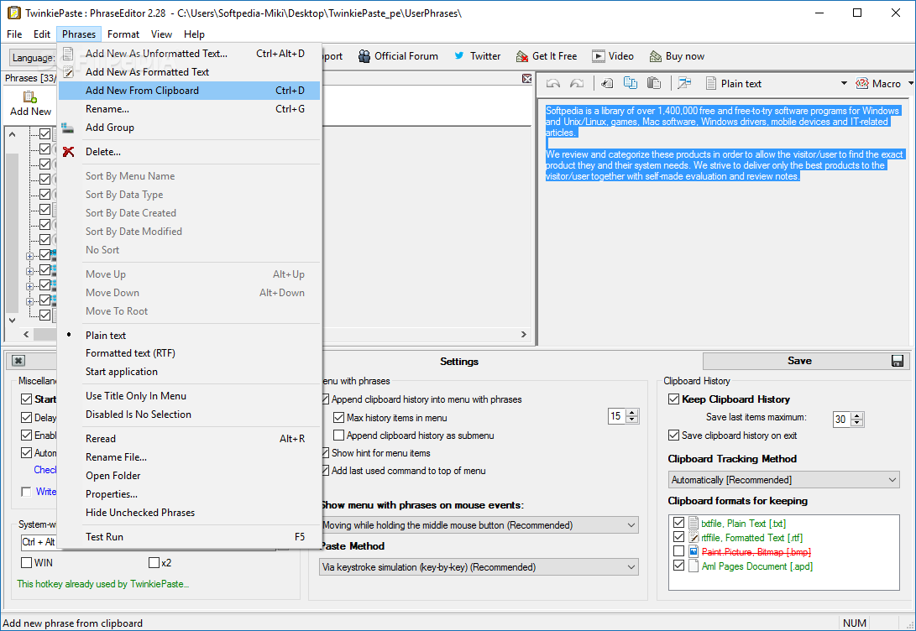Decrease Save last items maximum spinner
The image size is (916, 631).
[x=857, y=423]
